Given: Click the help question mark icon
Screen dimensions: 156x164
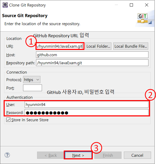Looking at the screenshot, I should click(7, 155).
